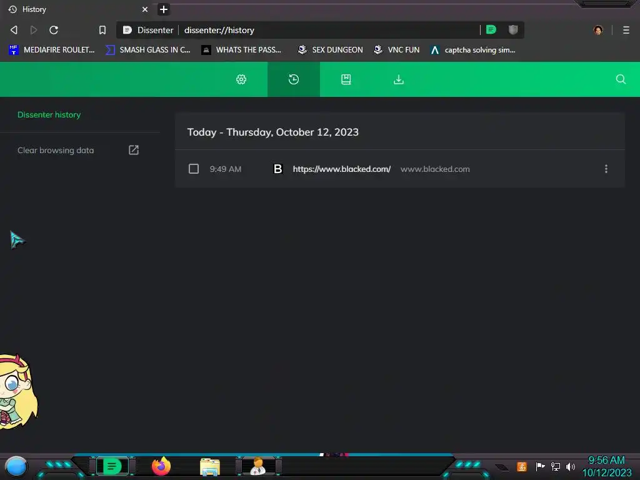Viewport: 640px width, 480px height.
Task: Close the History tab
Action: coord(145,9)
